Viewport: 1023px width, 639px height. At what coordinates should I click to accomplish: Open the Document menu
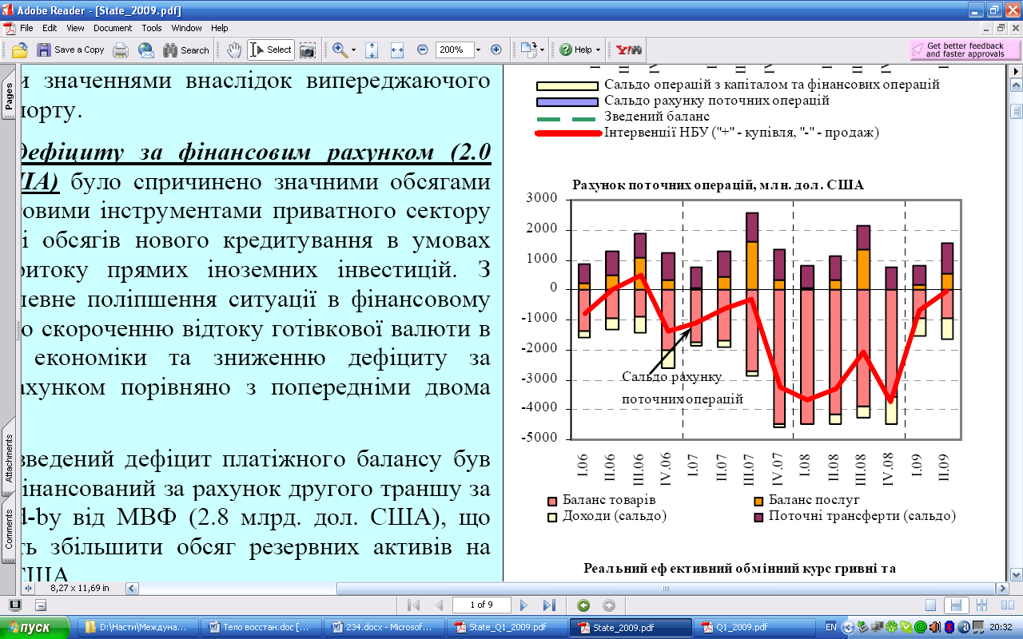coord(113,28)
